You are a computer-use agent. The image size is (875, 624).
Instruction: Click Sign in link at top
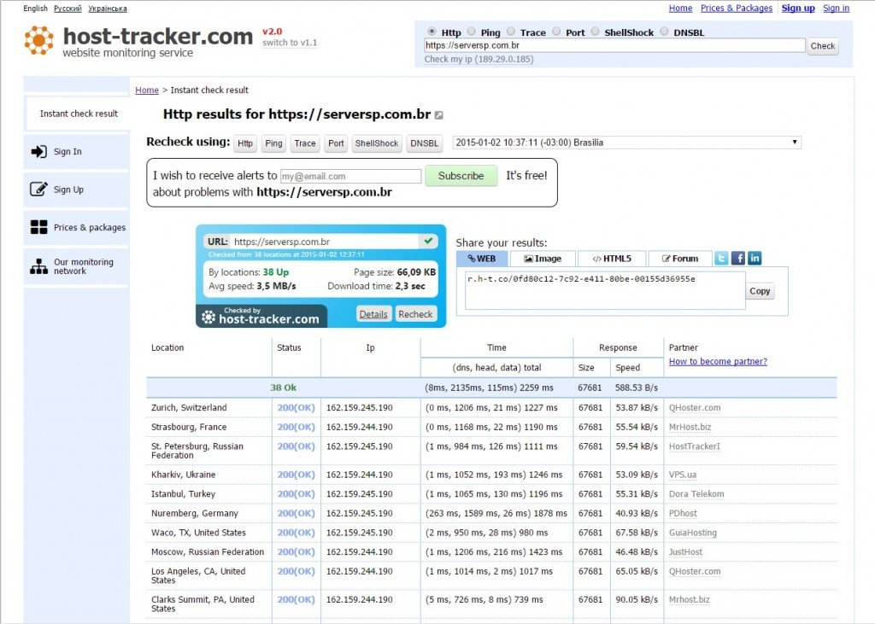coord(836,8)
